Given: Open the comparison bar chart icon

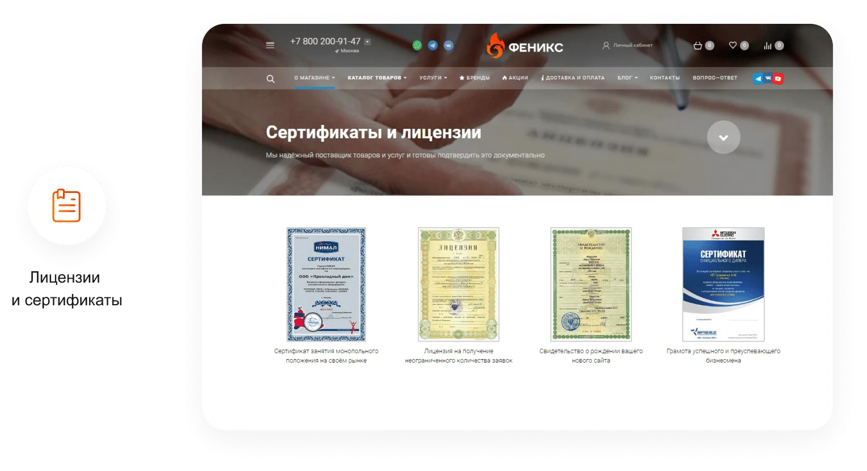Looking at the screenshot, I should (768, 45).
